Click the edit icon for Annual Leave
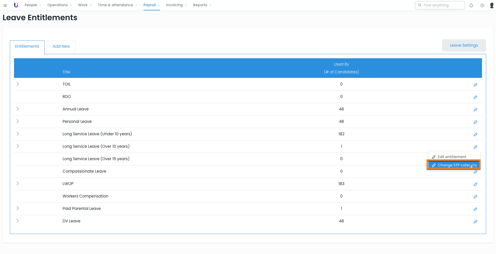 (x=475, y=110)
